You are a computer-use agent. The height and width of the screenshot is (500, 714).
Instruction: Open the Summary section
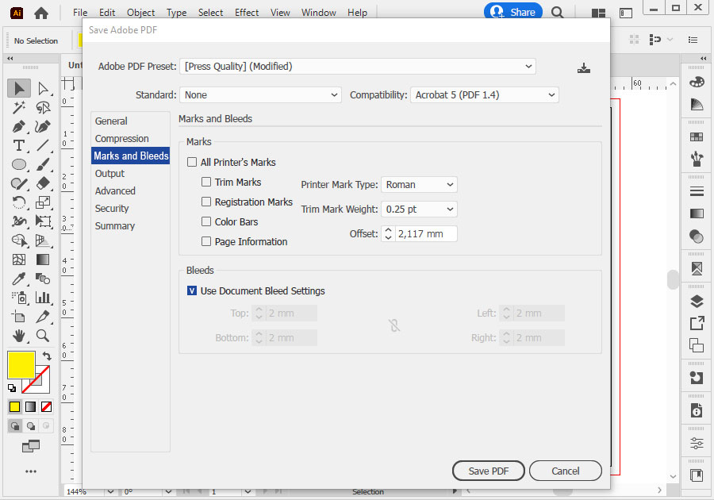click(x=115, y=226)
